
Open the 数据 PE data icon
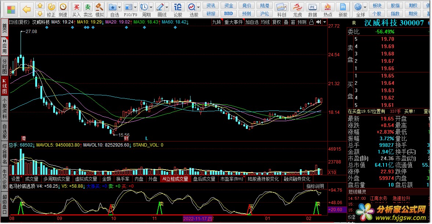312,7
